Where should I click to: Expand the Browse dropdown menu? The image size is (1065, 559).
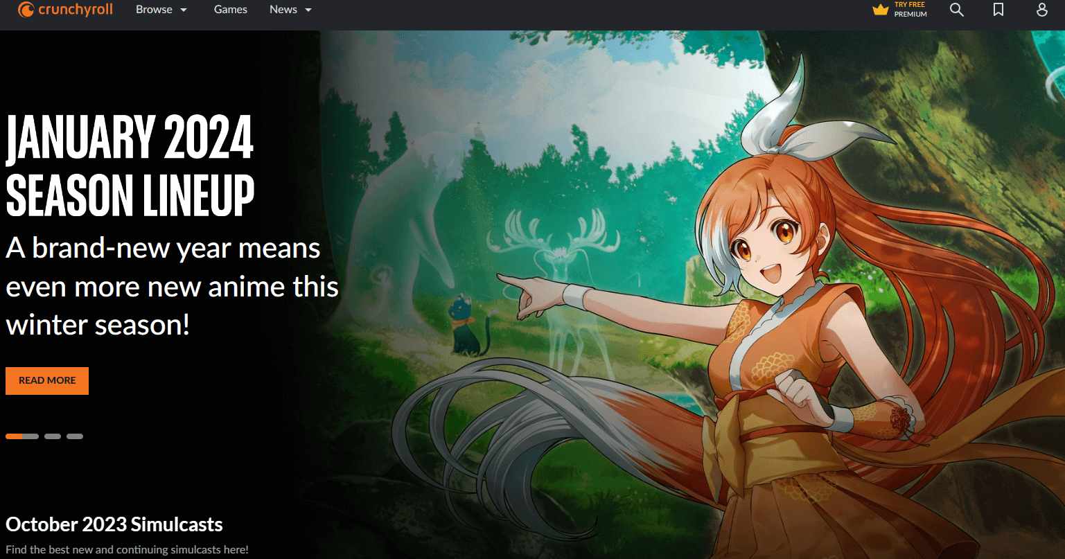point(161,10)
